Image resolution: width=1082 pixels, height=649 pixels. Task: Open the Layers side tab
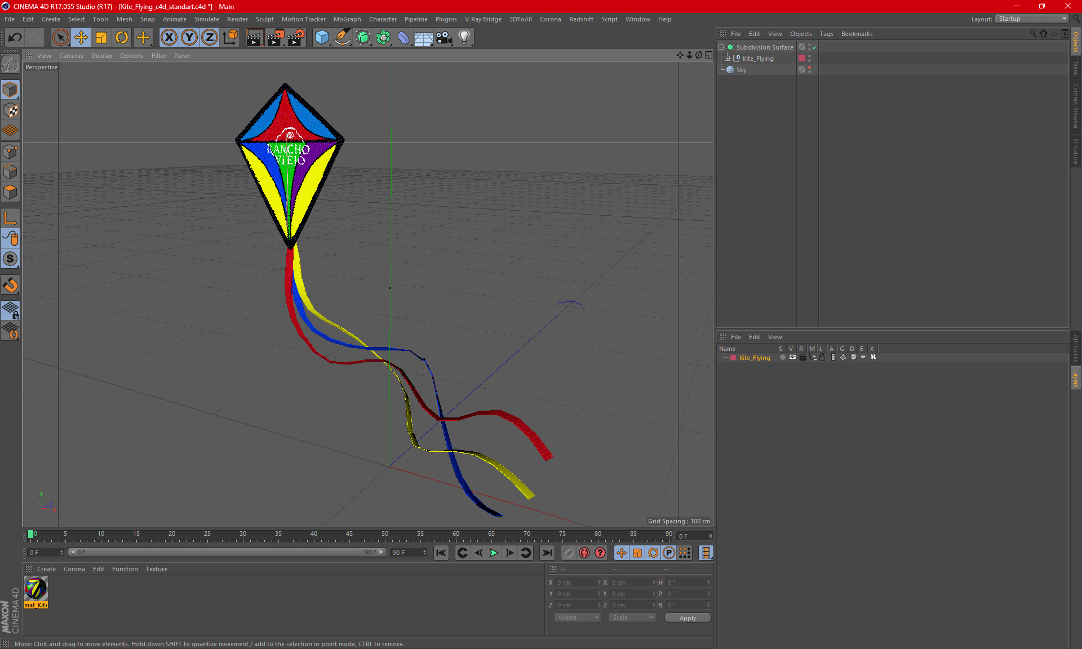[1075, 379]
